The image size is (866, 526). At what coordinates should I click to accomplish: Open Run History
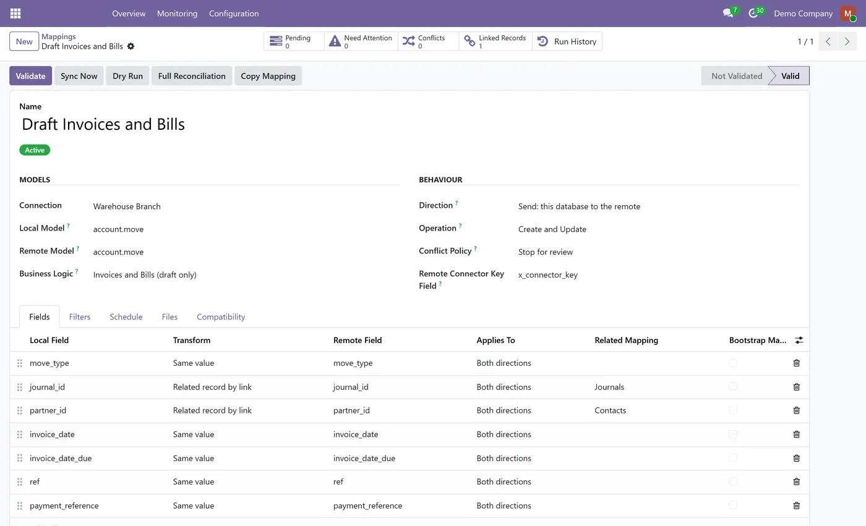pos(567,41)
